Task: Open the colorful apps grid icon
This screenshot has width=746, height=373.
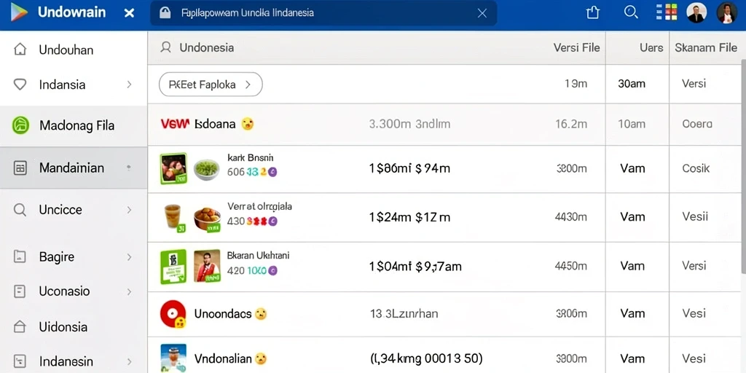Action: (666, 12)
